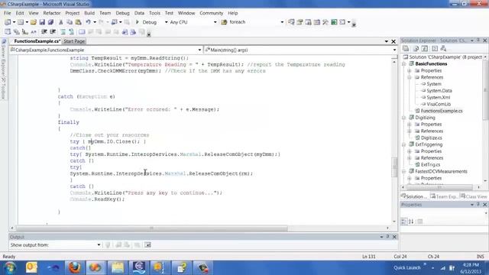Image resolution: width=489 pixels, height=275 pixels.
Task: Click the editor vertical scrollbar thumb
Action: click(394, 167)
